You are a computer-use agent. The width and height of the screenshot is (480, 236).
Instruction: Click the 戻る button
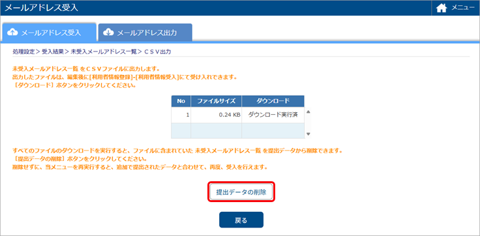241,220
